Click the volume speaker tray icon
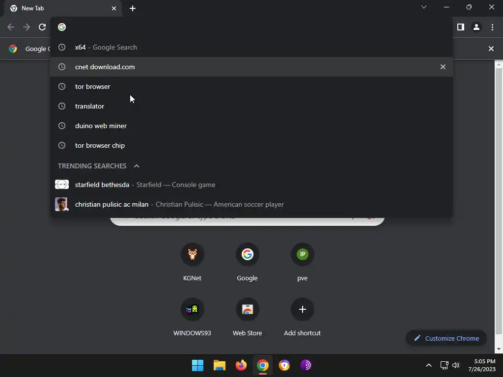Screen dimensions: 503x377 tap(455, 365)
